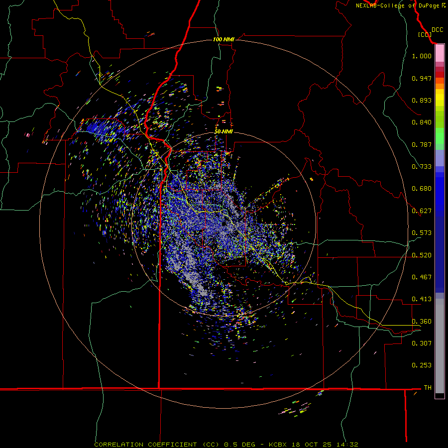The width and height of the screenshot is (448, 448).
Task: Click legend value "0.307"
Action: 422,343
